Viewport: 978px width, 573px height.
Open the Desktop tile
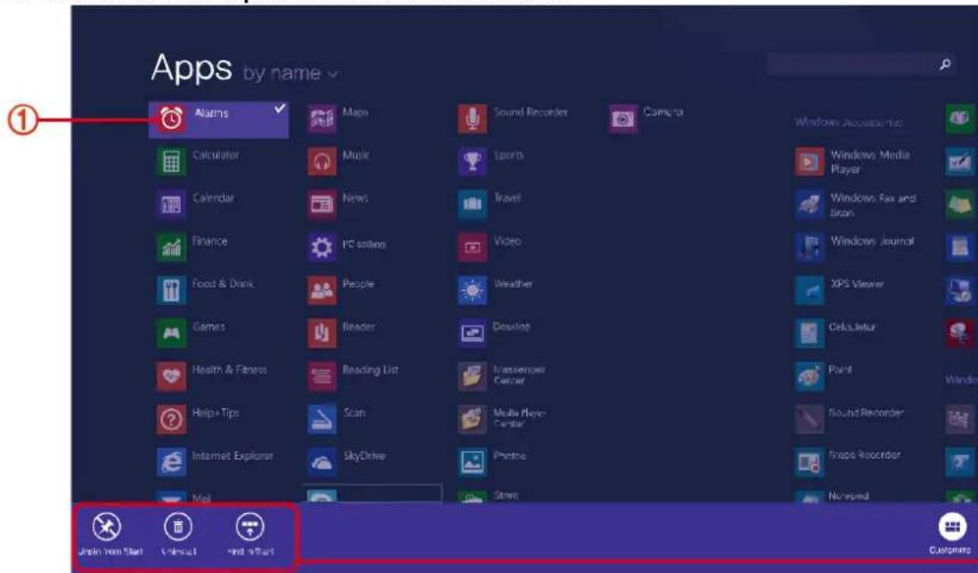coord(495,333)
